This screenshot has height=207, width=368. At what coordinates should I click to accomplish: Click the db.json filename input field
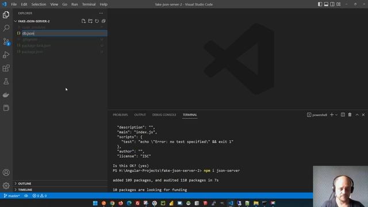[x=64, y=33]
